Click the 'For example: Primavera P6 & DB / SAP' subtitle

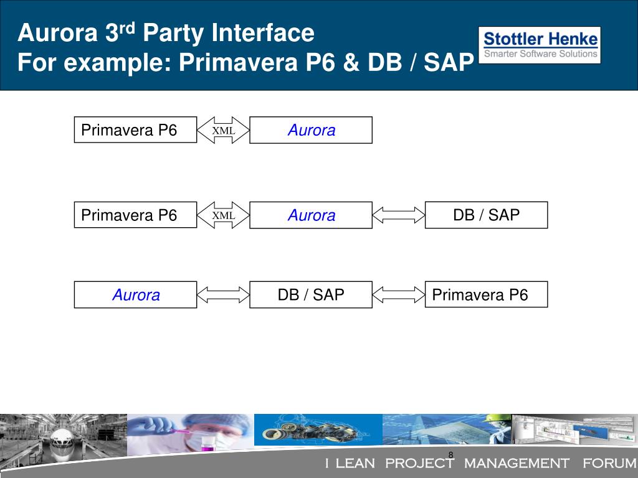click(x=245, y=62)
